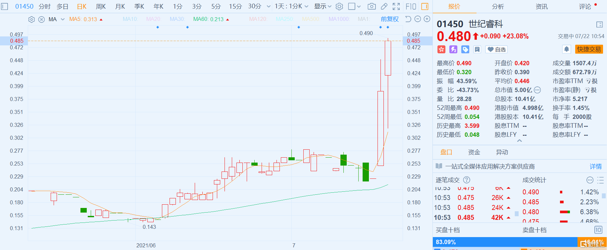Click the 逐笔成交 help question mark

tap(467, 180)
